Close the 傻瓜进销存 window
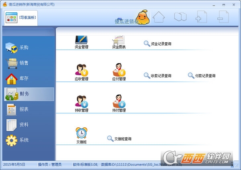This screenshot has width=241, height=170. [x=234, y=5]
